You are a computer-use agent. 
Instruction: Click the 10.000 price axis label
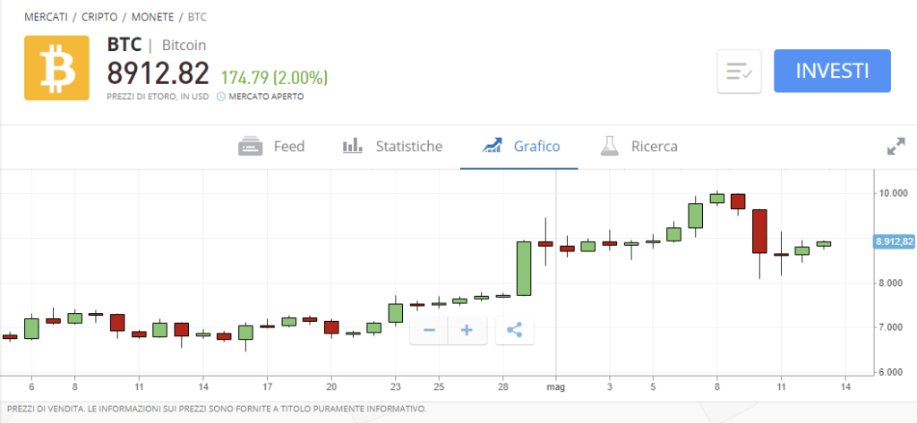[x=895, y=193]
